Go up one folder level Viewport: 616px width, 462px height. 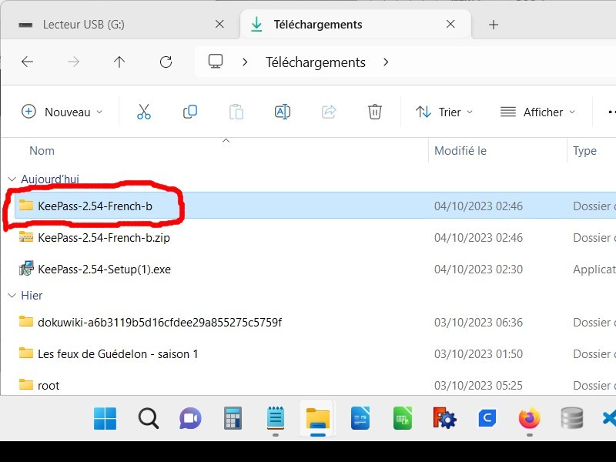pos(119,62)
